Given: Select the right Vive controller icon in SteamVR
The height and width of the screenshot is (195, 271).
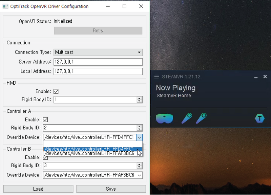Looking at the screenshot, I should pyautogui.click(x=202, y=118).
